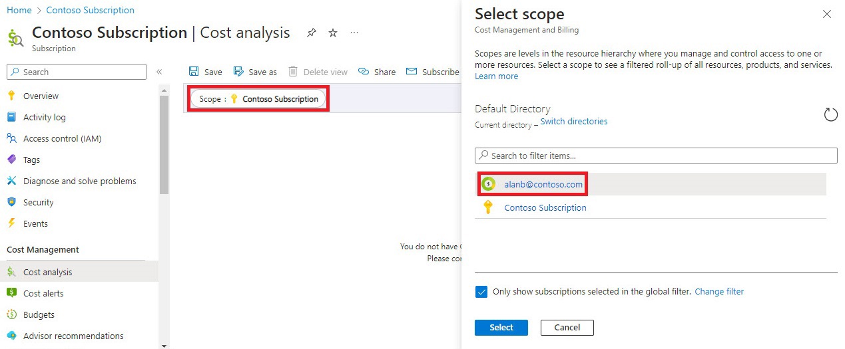Click the Cost alerts icon
845x349 pixels.
pos(11,293)
